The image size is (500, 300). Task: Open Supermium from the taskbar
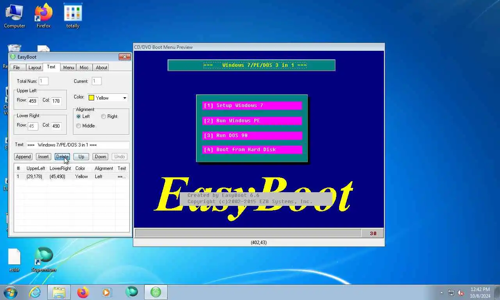[x=132, y=292]
